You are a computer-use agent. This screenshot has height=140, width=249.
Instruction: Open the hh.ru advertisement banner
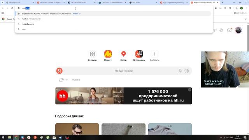(124, 96)
